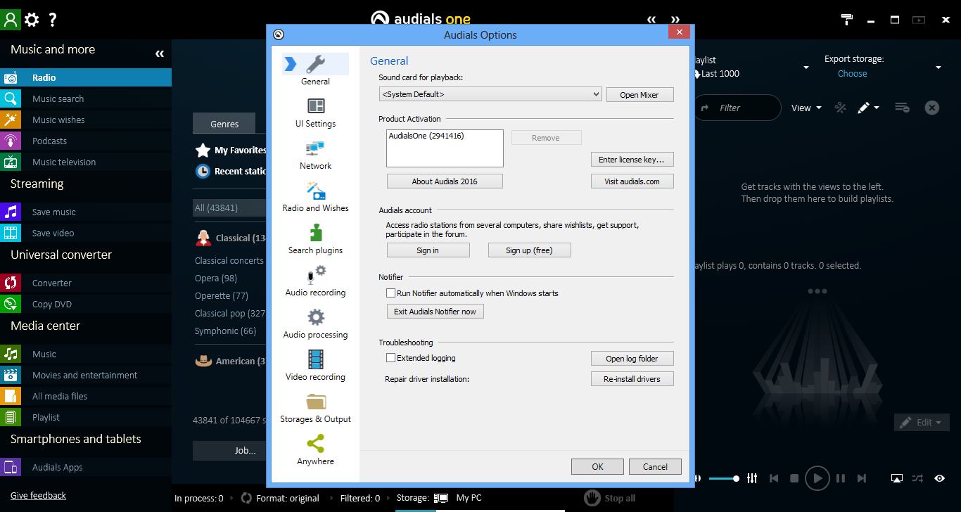The height and width of the screenshot is (512, 961).
Task: Open the Export storage dropdown arrow
Action: tap(938, 68)
